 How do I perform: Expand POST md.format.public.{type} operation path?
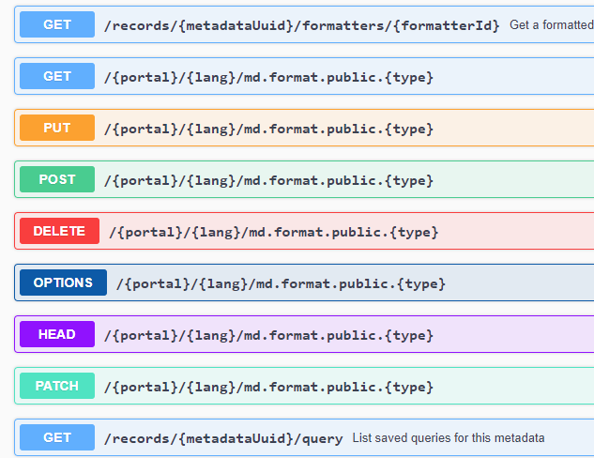(268, 181)
